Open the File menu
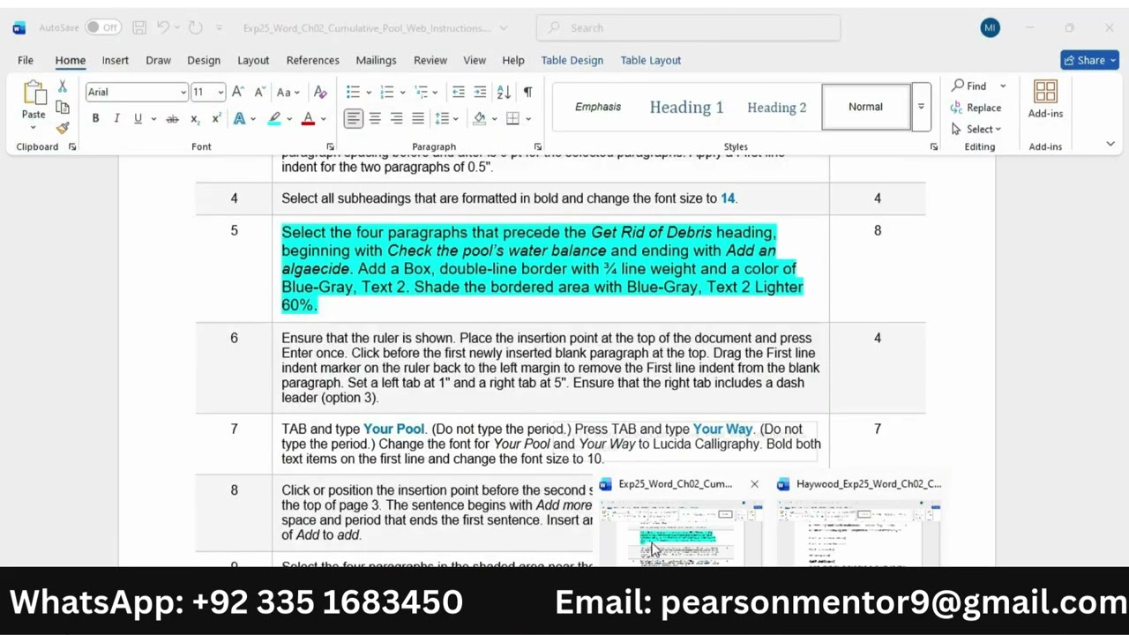This screenshot has height=635, width=1129. click(26, 60)
